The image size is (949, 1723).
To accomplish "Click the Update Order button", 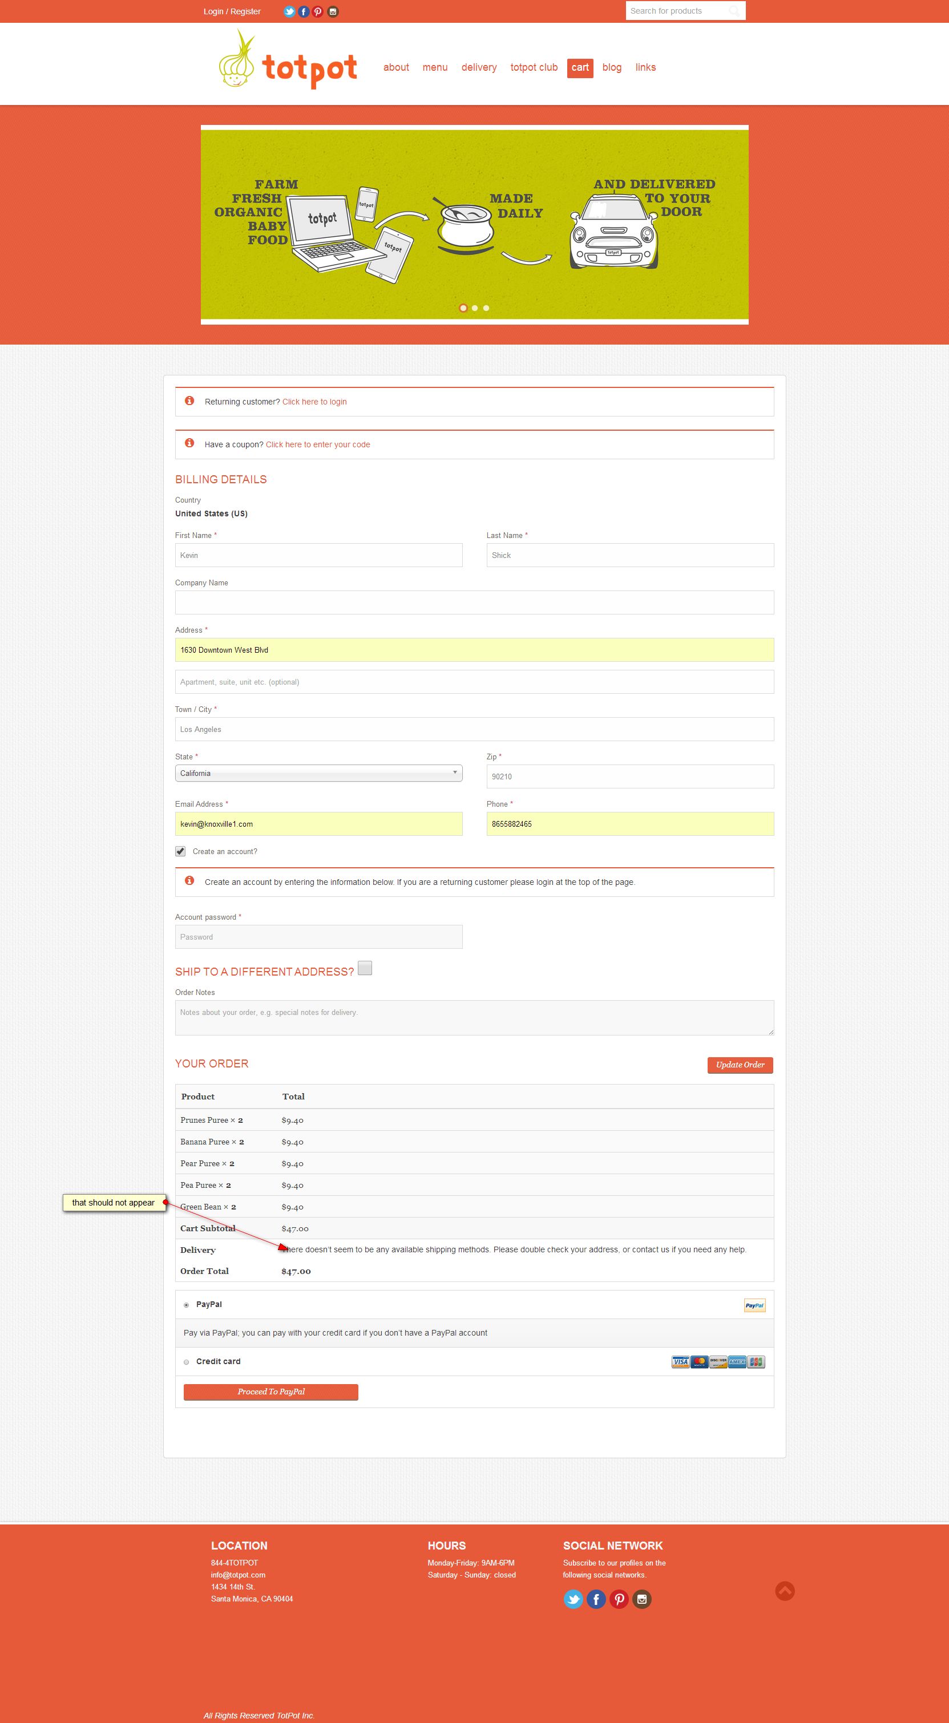I will click(x=740, y=1065).
